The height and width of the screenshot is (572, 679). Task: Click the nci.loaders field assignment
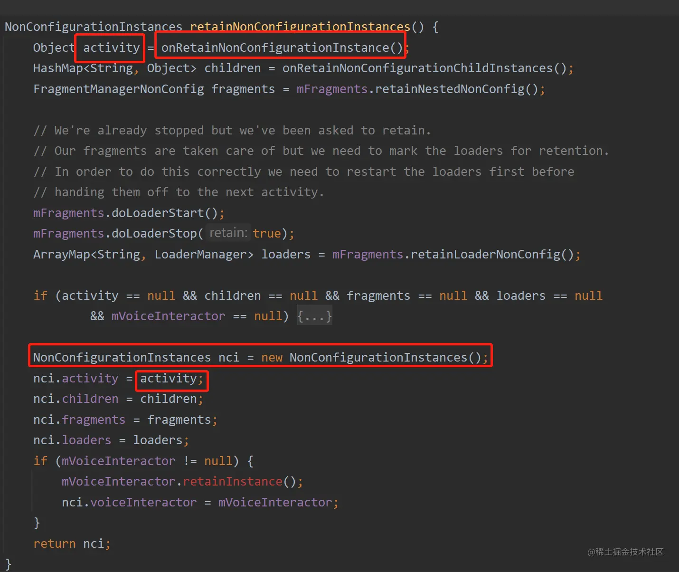pyautogui.click(x=72, y=440)
